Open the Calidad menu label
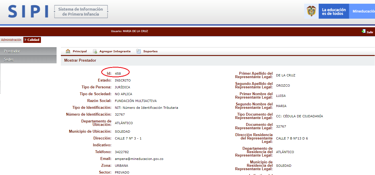The width and height of the screenshot is (375, 175). 34,40
